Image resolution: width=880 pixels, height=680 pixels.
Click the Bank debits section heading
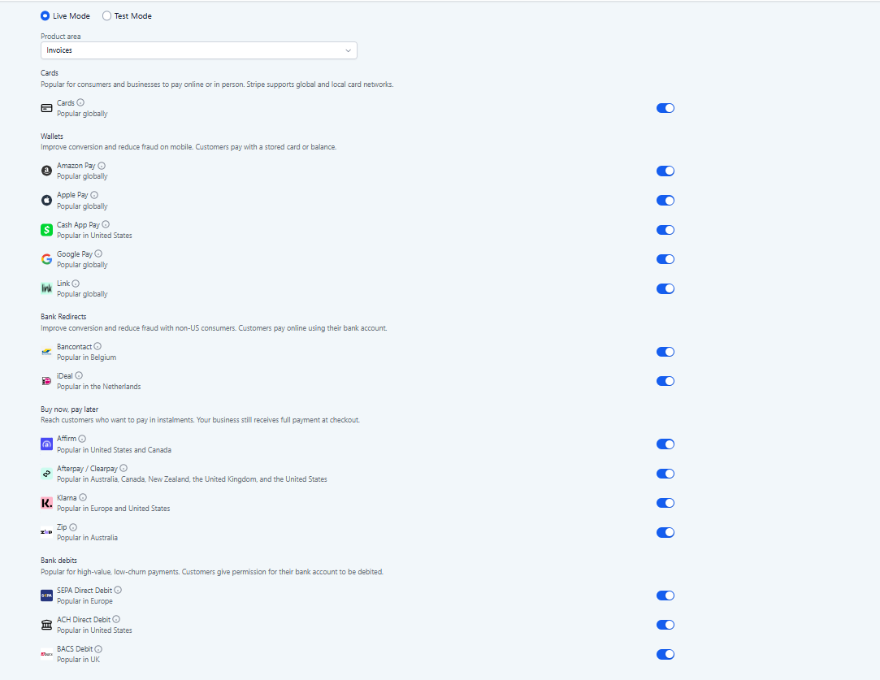click(x=59, y=561)
